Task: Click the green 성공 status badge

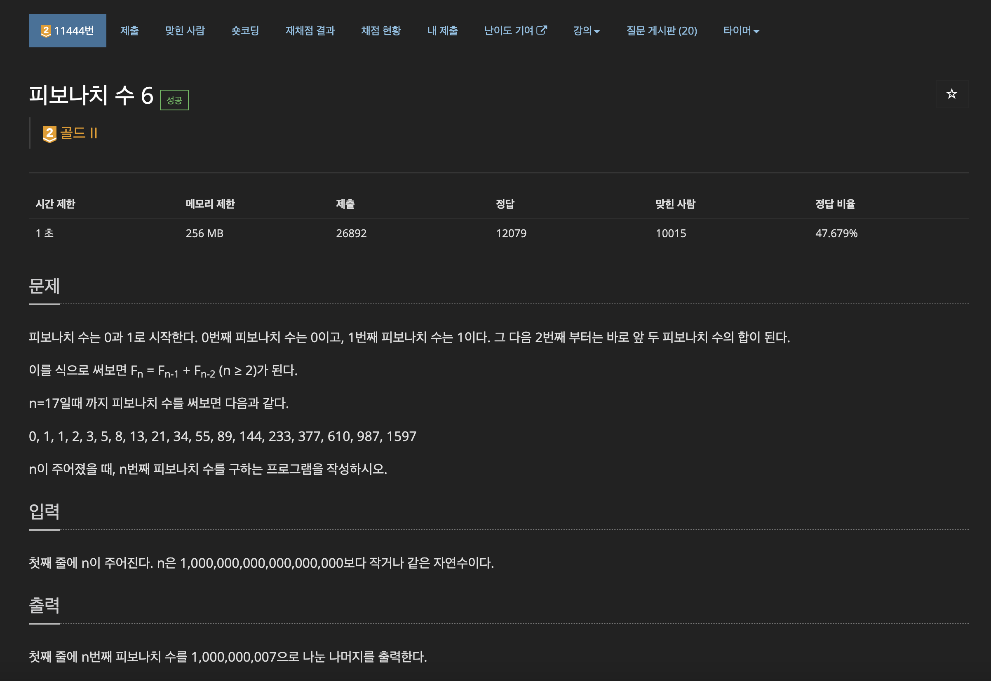Action: [x=174, y=100]
